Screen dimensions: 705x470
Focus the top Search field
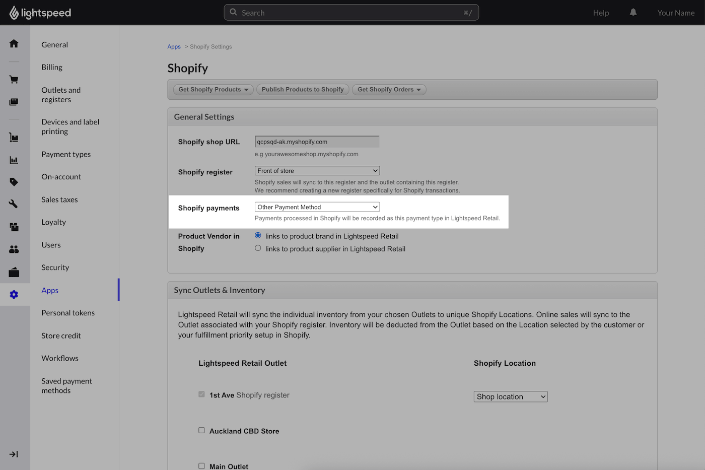pyautogui.click(x=351, y=13)
